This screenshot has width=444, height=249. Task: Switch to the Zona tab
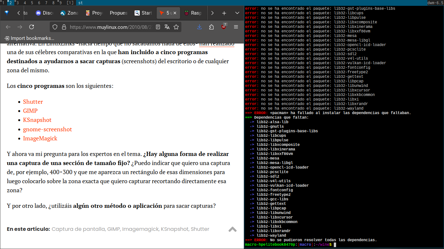click(x=69, y=13)
